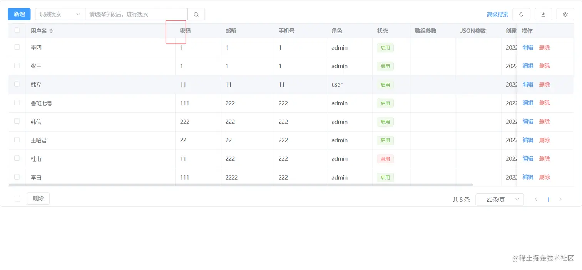Click 删除 for 李白 row
The width and height of the screenshot is (582, 270).
[x=544, y=177]
